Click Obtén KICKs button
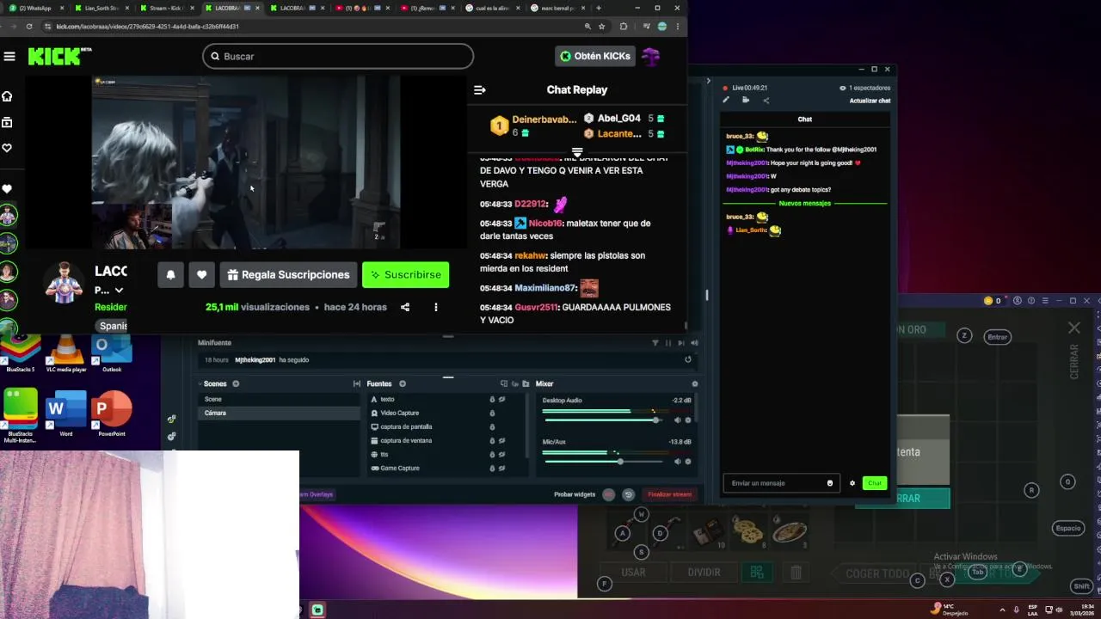 [x=595, y=56]
